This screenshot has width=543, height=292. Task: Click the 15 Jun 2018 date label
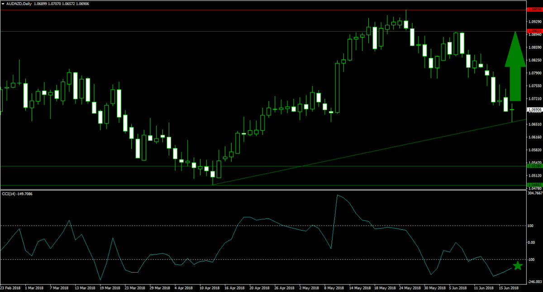pyautogui.click(x=508, y=288)
